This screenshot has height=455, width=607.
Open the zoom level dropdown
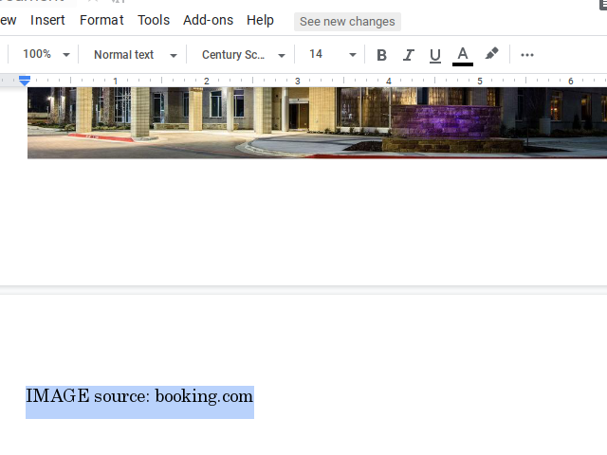pos(46,55)
